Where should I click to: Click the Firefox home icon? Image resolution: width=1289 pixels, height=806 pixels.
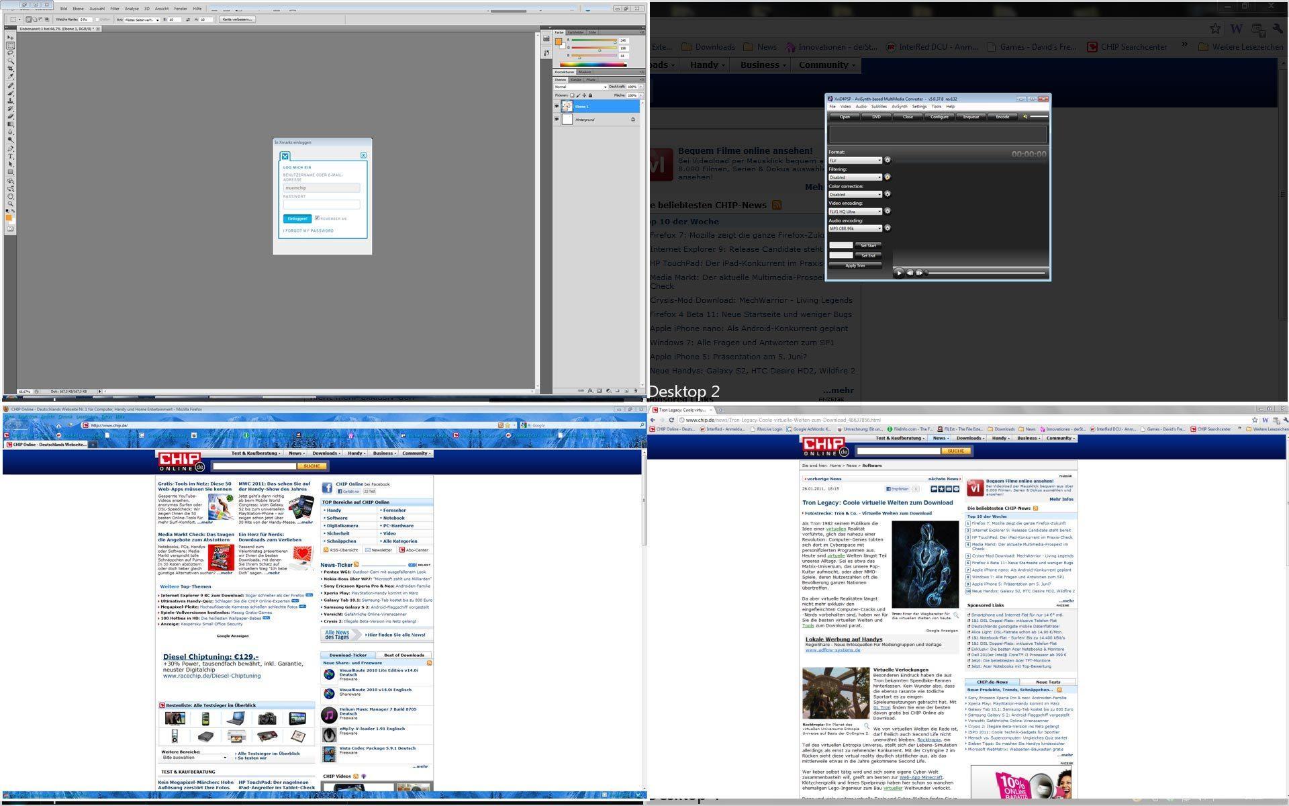(58, 425)
